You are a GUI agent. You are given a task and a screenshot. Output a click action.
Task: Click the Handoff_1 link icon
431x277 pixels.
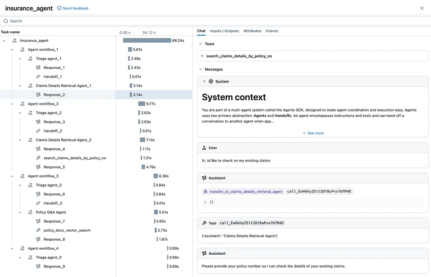pyautogui.click(x=38, y=77)
